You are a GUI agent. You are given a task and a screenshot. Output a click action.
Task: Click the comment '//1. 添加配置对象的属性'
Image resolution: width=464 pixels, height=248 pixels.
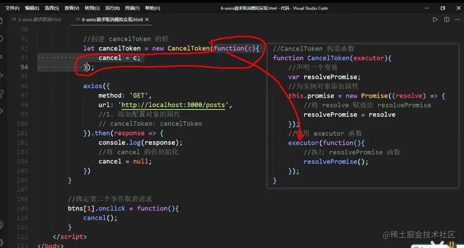(140, 114)
